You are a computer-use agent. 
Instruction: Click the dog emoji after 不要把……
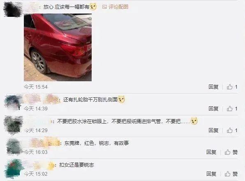click(194, 121)
